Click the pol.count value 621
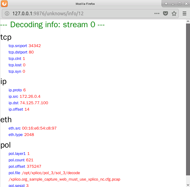This screenshot has height=187, width=190. (x=29, y=160)
